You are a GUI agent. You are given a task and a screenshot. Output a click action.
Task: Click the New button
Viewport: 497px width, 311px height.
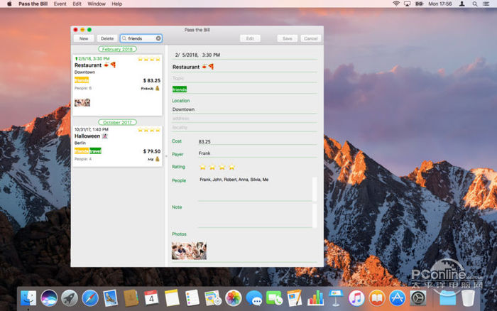coord(84,38)
